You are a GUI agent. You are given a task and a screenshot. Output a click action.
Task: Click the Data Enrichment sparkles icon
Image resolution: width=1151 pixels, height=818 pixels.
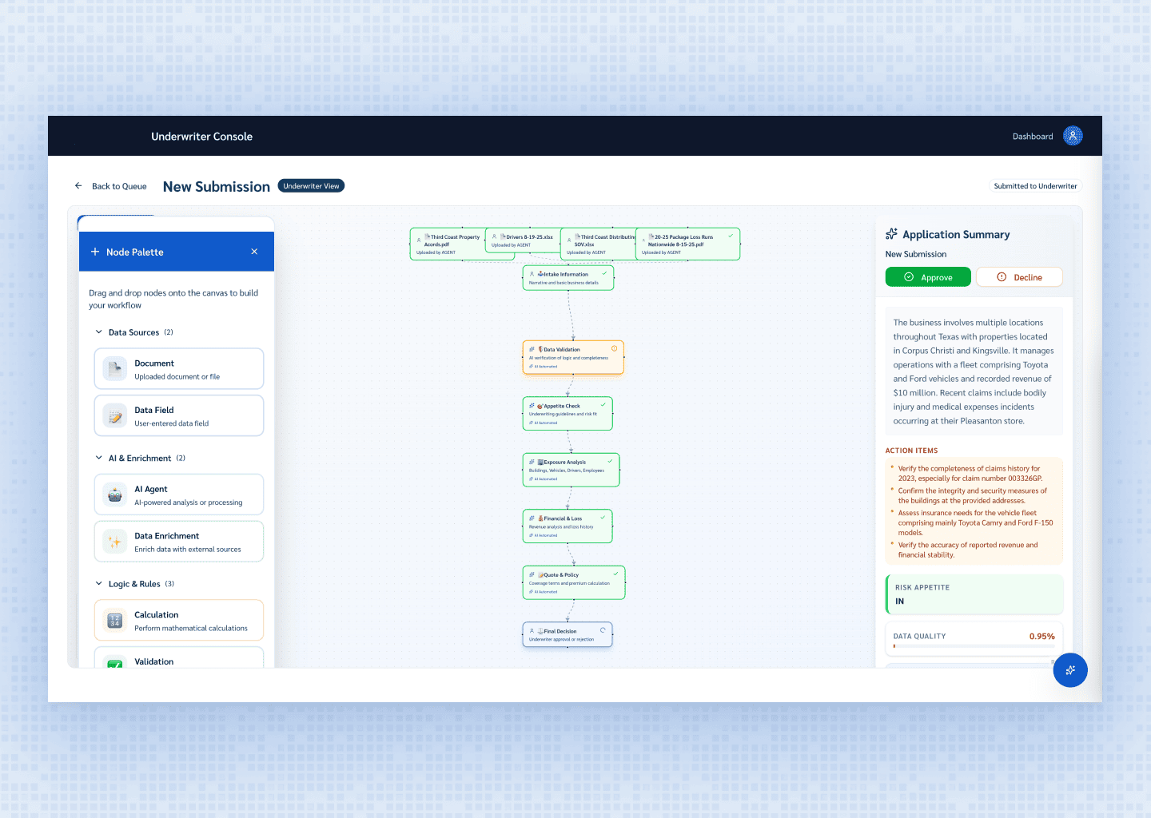pyautogui.click(x=115, y=542)
